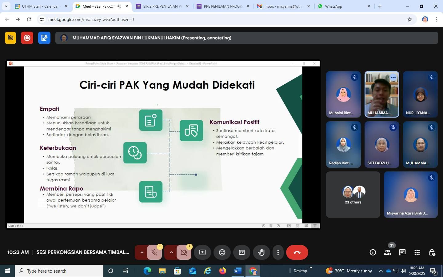Click the red leave call button
The height and width of the screenshot is (277, 443).
(297, 252)
